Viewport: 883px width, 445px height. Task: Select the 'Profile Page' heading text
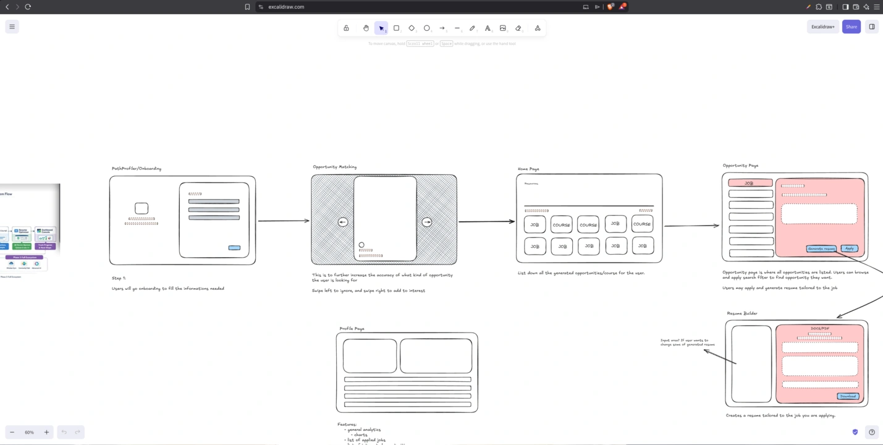[x=352, y=329]
